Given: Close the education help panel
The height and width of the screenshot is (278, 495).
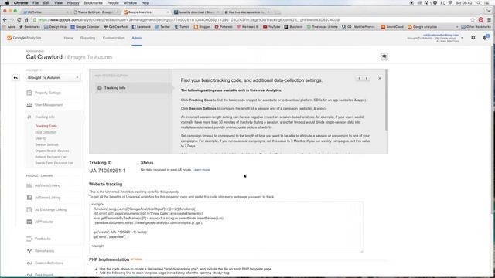Looking at the screenshot, I should tap(380, 78).
